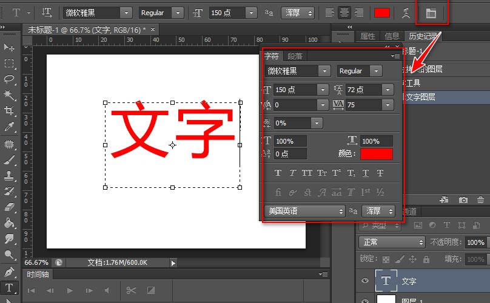The image size is (490, 303).
Task: Click the vertical scale 100% field
Action: (x=290, y=141)
